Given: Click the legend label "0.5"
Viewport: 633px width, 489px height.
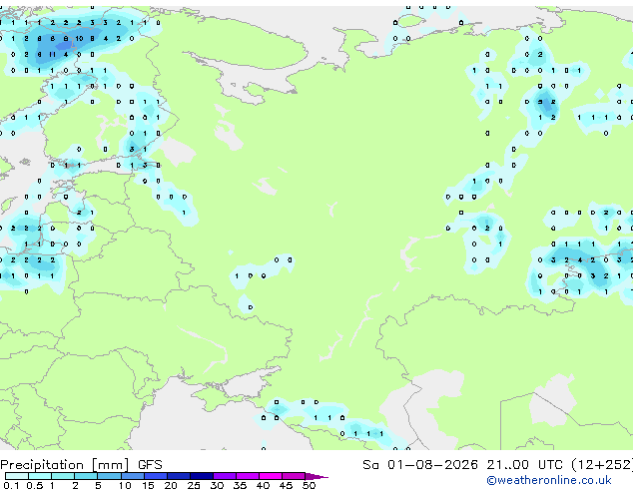Looking at the screenshot, I should pyautogui.click(x=35, y=485).
